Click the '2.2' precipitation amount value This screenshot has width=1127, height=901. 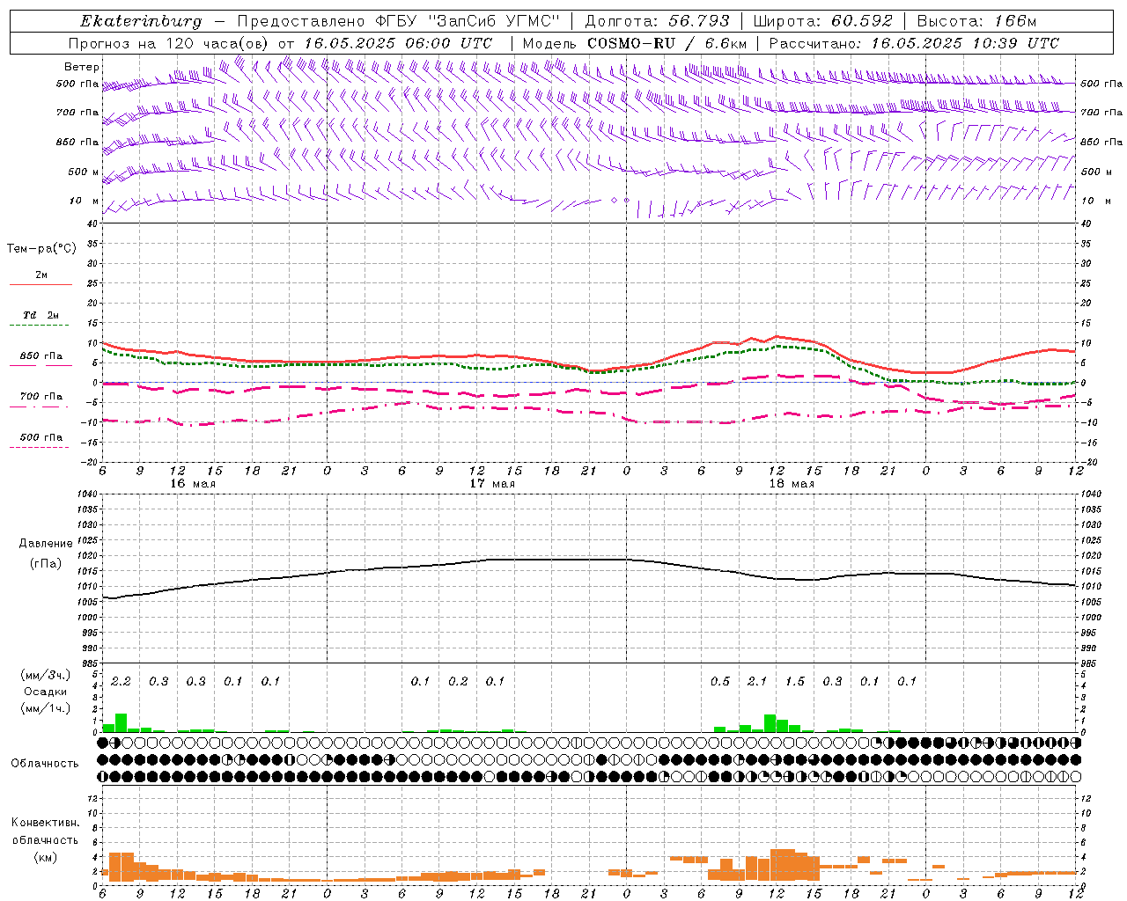tap(121, 681)
